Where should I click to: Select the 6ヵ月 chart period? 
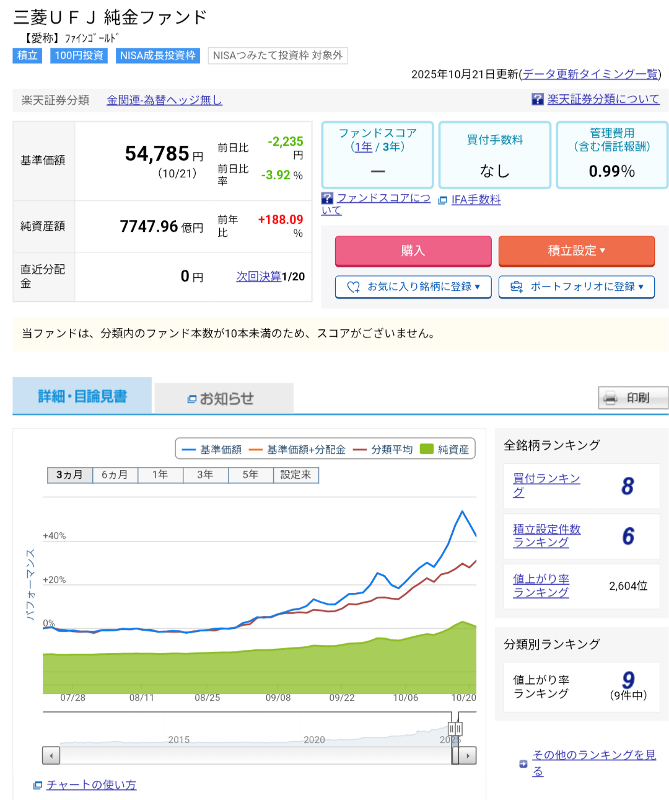pos(115,475)
